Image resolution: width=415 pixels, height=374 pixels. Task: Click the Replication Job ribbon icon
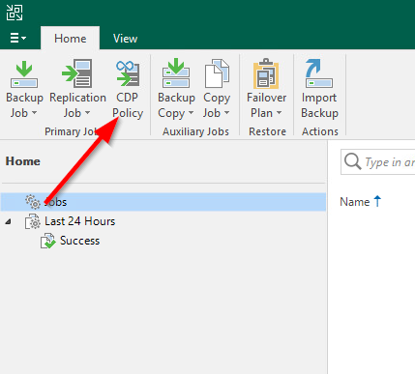(77, 73)
